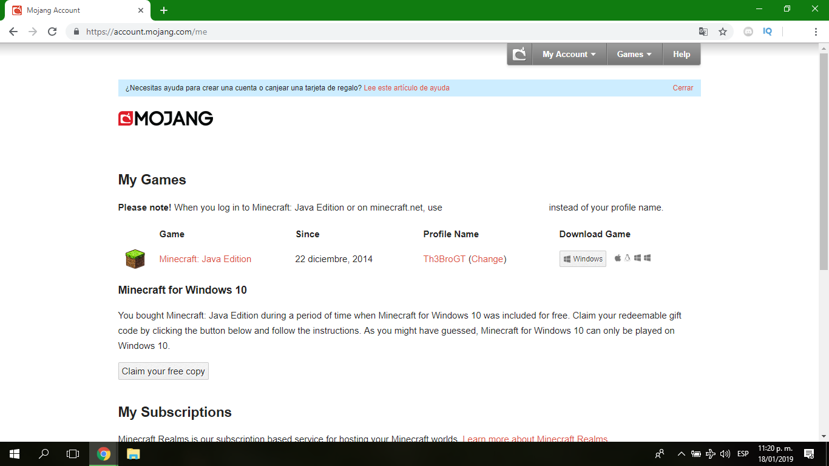Screen dimensions: 829x466
Task: Click the padlock site info icon
Action: click(76, 32)
